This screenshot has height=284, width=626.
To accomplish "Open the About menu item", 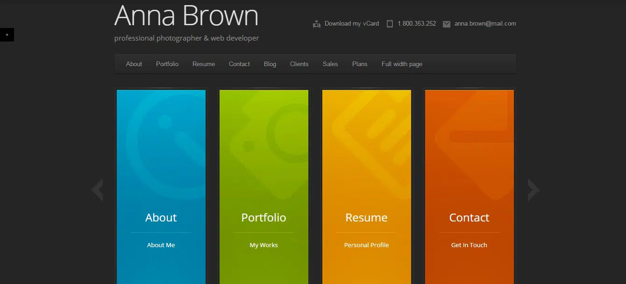I will tap(134, 64).
